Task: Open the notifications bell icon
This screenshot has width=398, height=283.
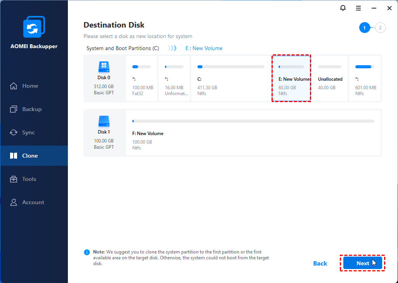Action: pyautogui.click(x=343, y=8)
